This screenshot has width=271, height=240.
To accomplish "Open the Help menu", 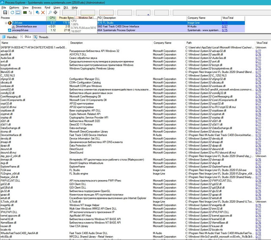I will (75, 8).
